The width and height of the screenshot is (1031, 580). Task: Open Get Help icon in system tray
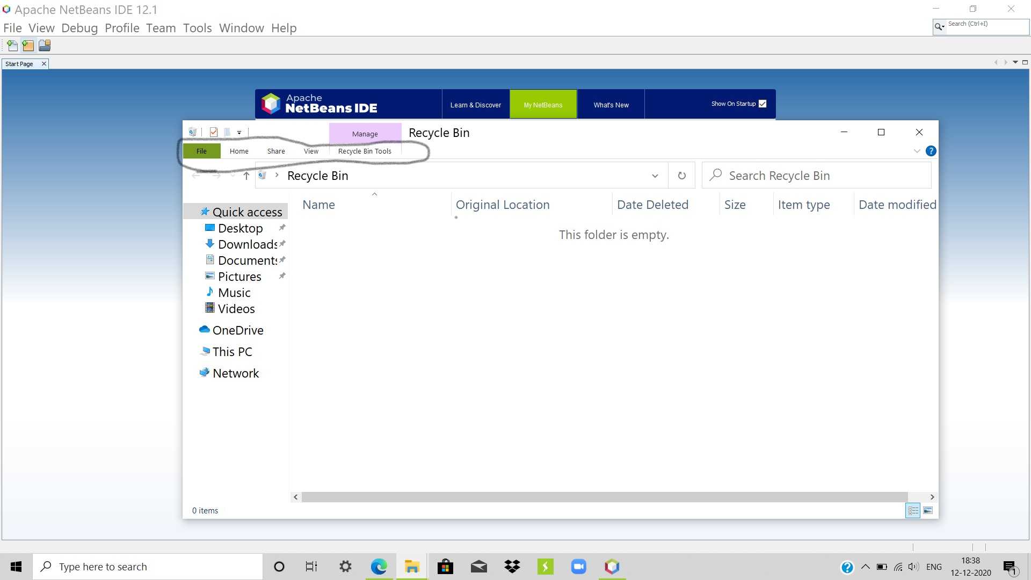847,567
